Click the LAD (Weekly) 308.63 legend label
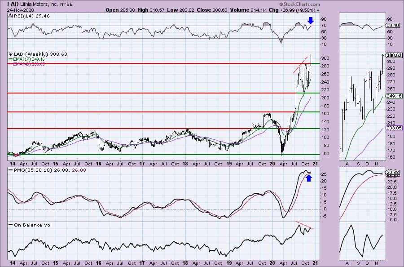 41,54
